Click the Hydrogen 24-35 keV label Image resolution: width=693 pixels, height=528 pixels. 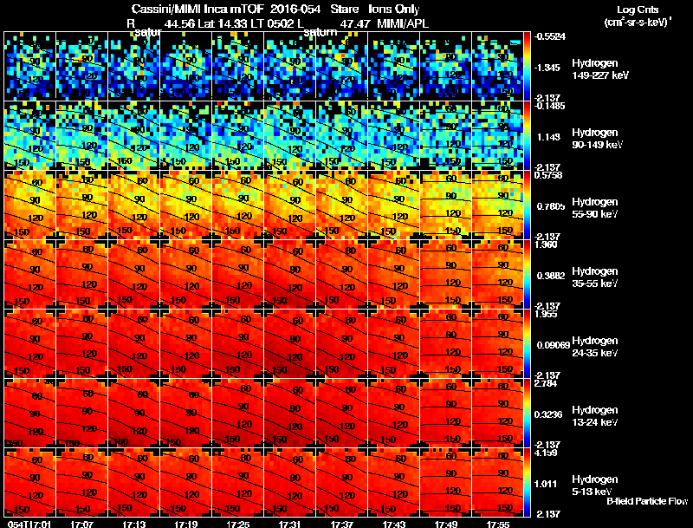point(595,347)
